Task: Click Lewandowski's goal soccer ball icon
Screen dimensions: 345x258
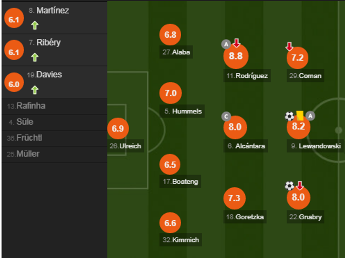Action: 289,116
